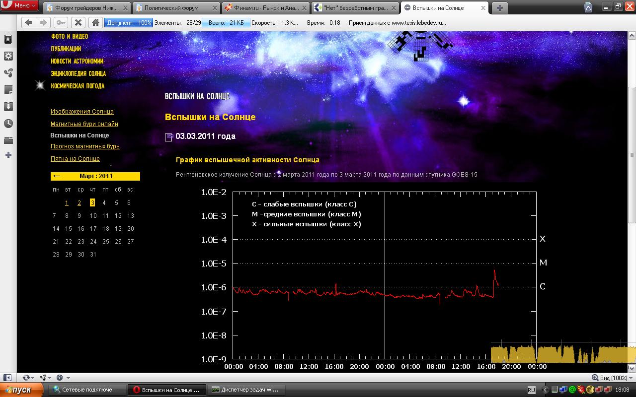
Task: Open Диспетчер задач from the taskbar
Action: 245,390
